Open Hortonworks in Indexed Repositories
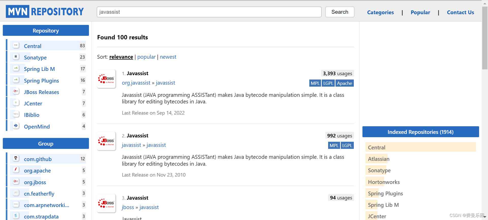The height and width of the screenshot is (220, 488). (x=384, y=182)
